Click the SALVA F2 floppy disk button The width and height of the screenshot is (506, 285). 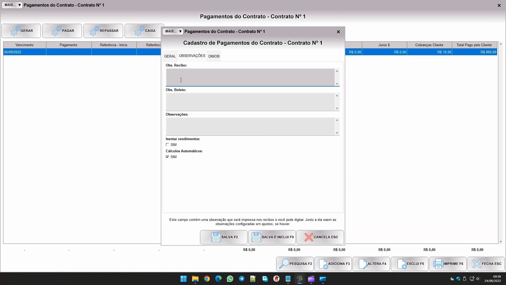pyautogui.click(x=223, y=237)
